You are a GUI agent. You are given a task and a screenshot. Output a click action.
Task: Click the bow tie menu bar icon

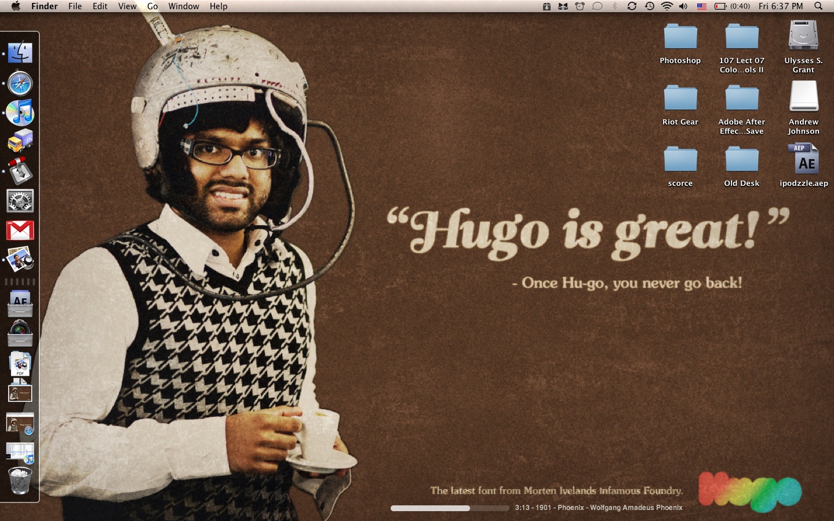[x=563, y=6]
